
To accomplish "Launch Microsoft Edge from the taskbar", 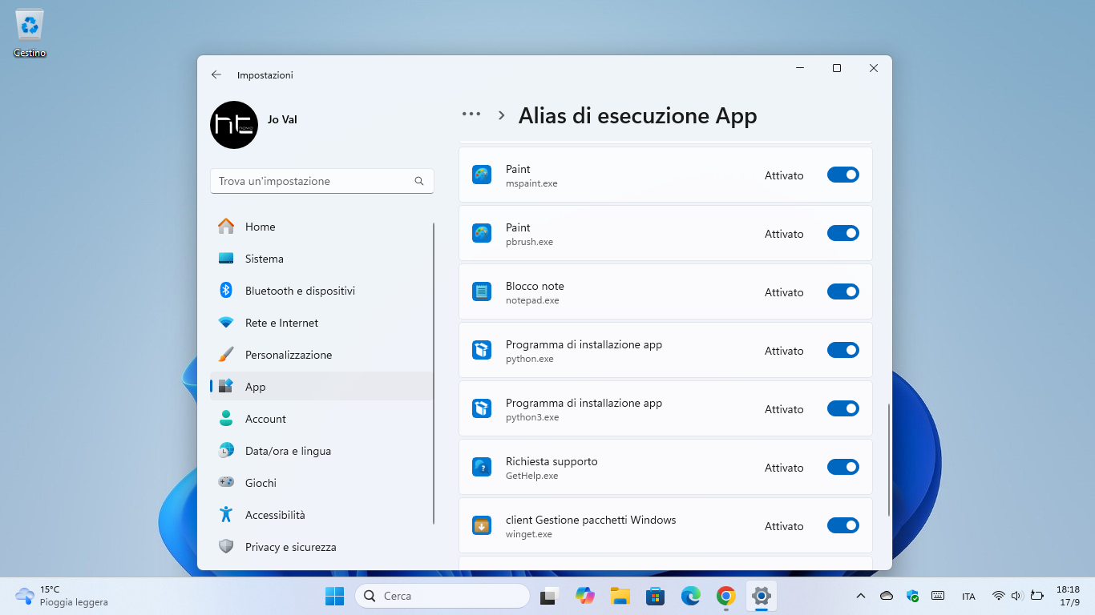I will coord(690,596).
